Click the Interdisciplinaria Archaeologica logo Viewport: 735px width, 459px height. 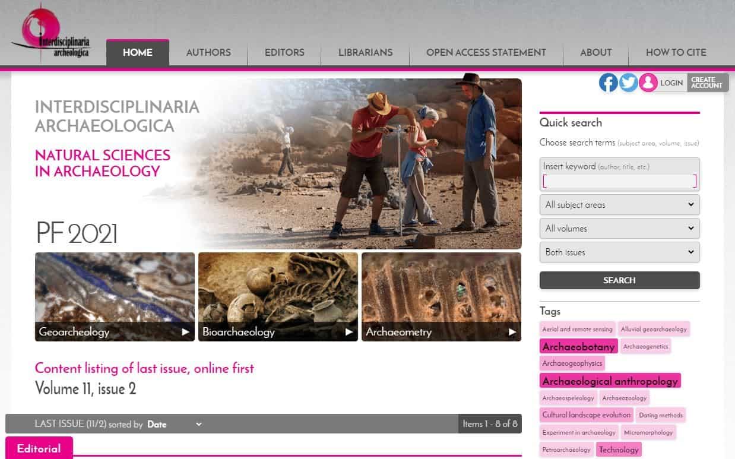click(x=52, y=35)
